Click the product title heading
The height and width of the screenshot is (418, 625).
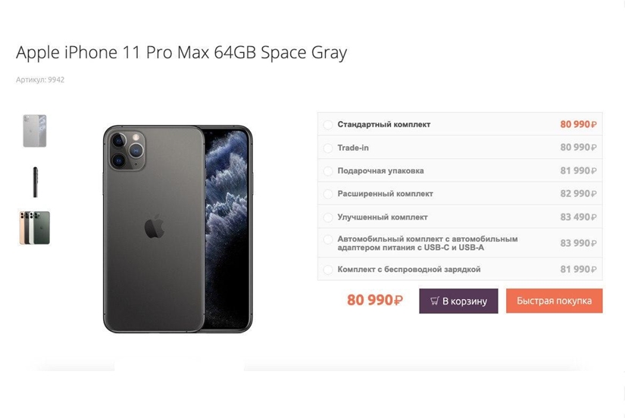coord(181,52)
